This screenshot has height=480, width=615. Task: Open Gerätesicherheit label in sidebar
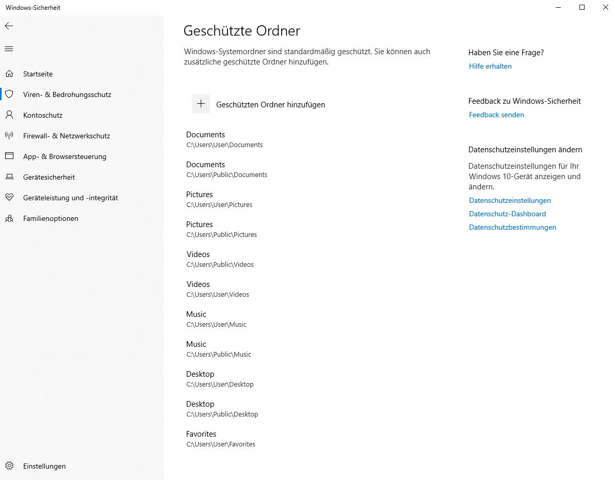[49, 178]
